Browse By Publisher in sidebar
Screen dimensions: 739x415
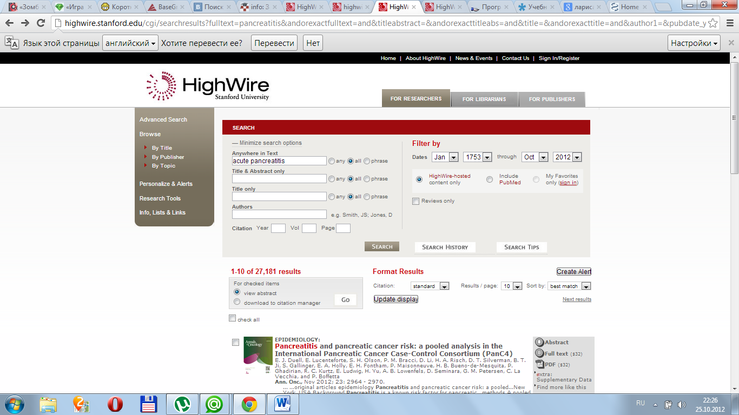click(x=168, y=157)
